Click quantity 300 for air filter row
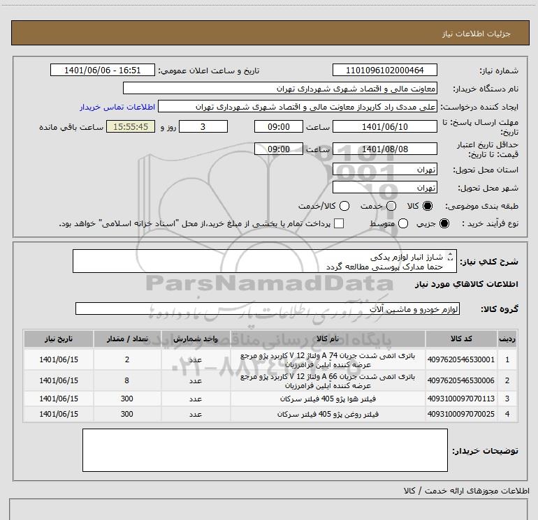Viewport: 538px width, 520px height. click(x=127, y=399)
